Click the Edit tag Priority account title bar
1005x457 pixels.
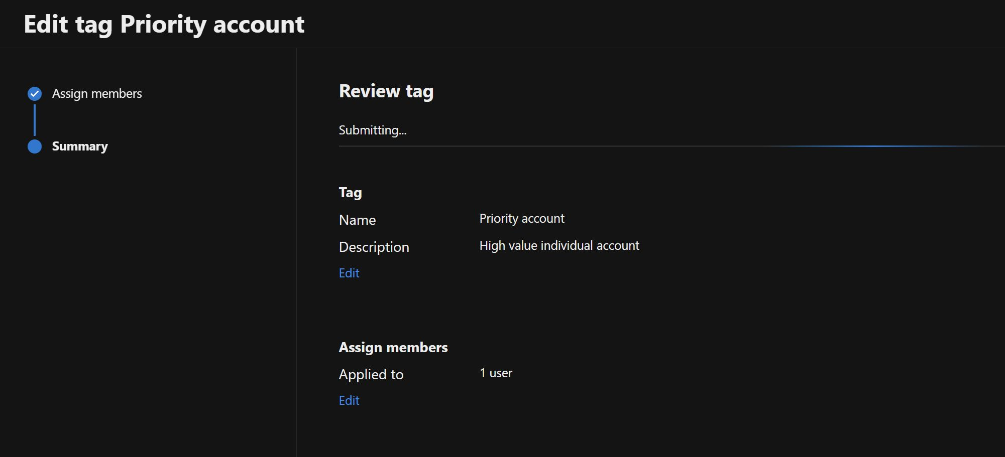click(x=164, y=24)
